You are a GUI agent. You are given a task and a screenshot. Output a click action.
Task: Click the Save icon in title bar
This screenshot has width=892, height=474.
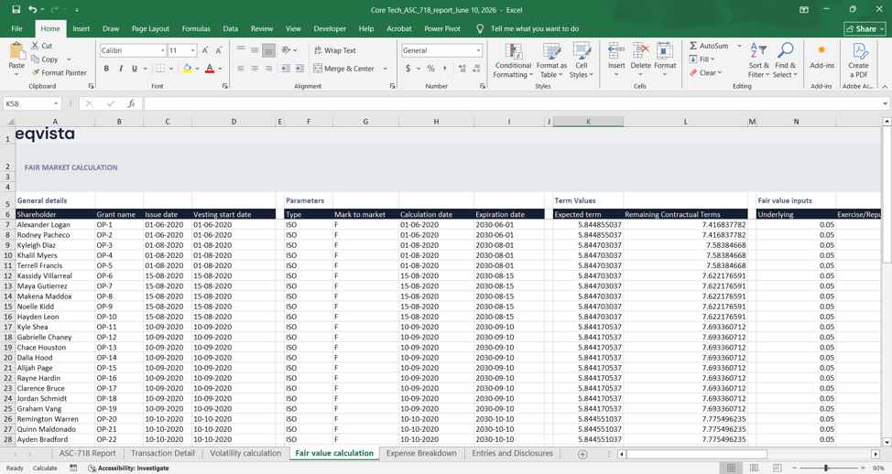[16, 10]
